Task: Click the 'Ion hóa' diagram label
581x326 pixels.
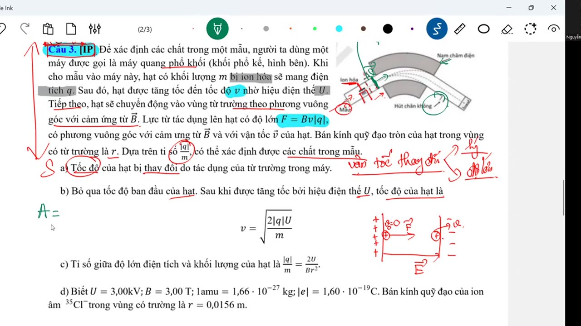Action: (349, 80)
